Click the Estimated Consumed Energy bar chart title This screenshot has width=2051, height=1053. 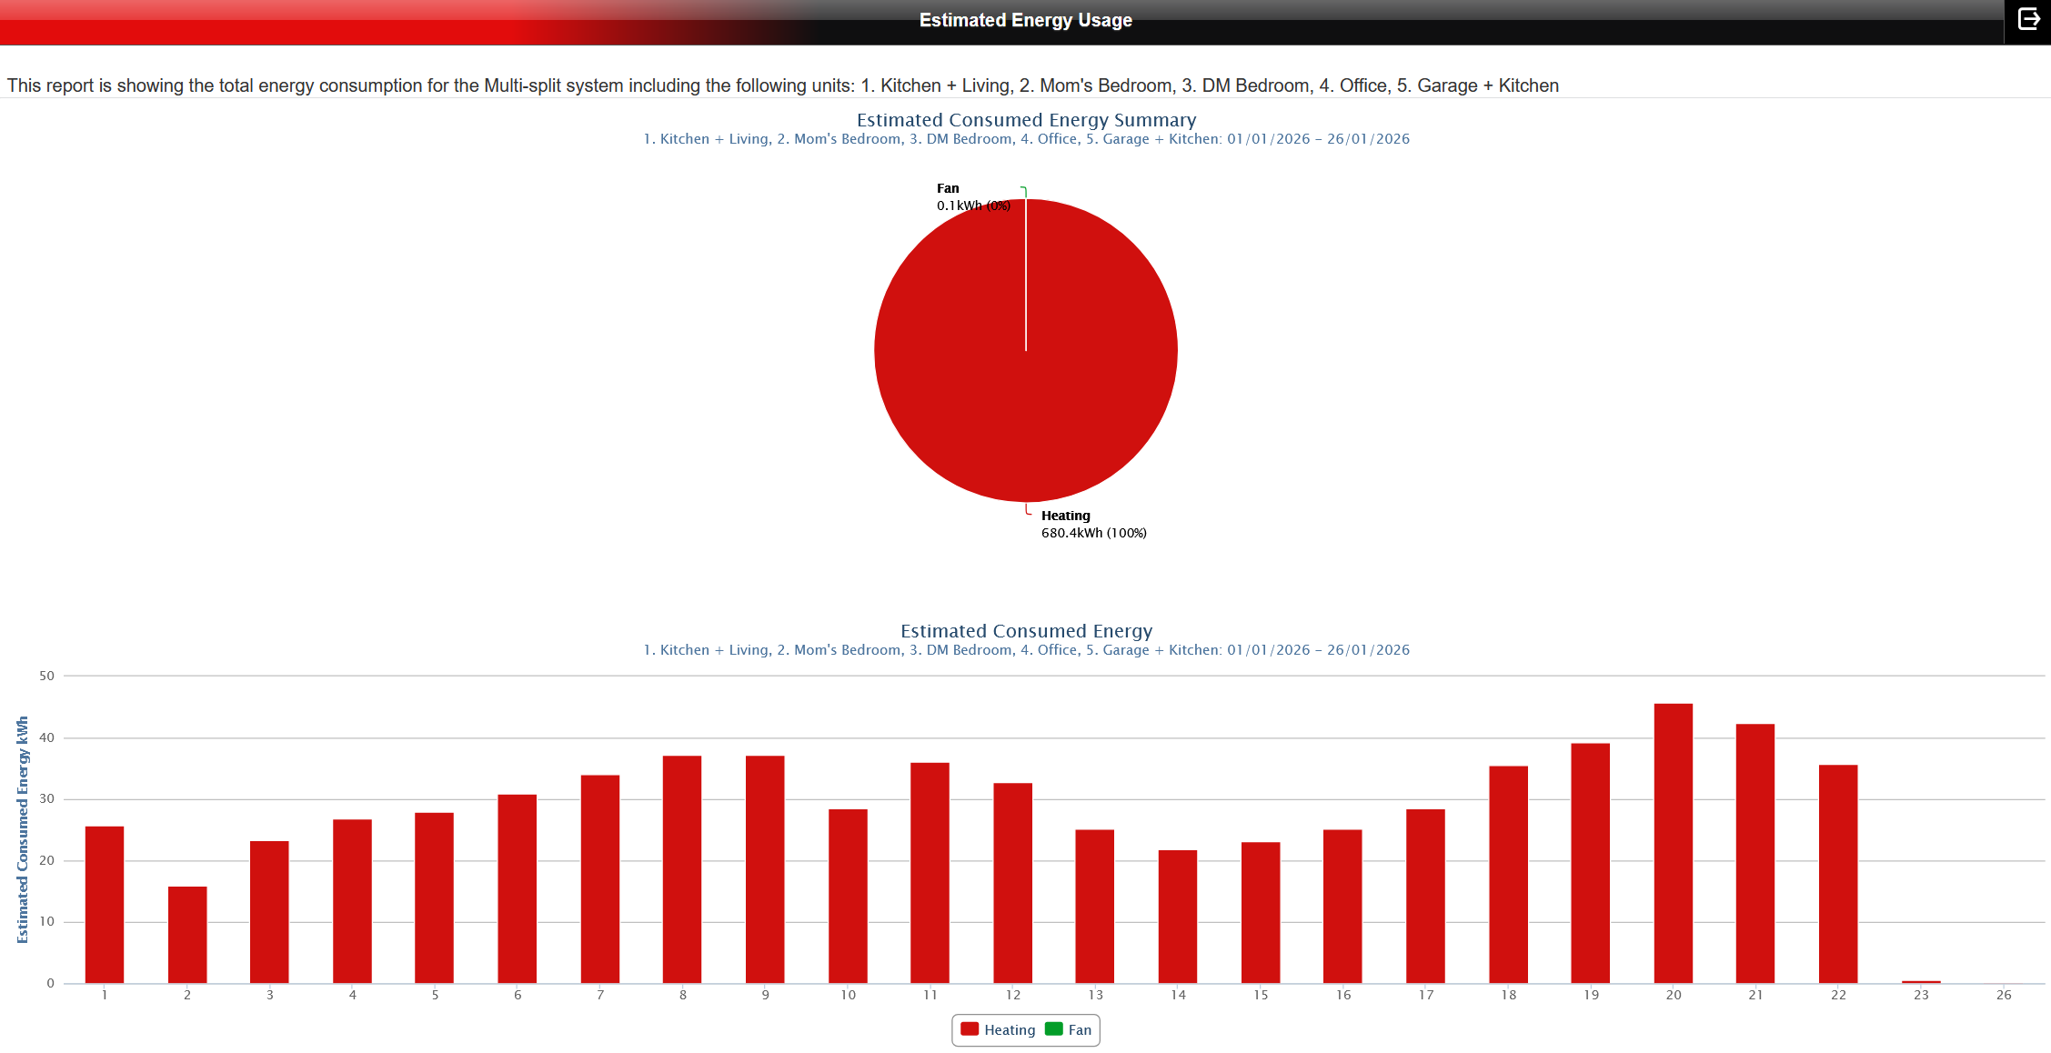click(x=1026, y=631)
